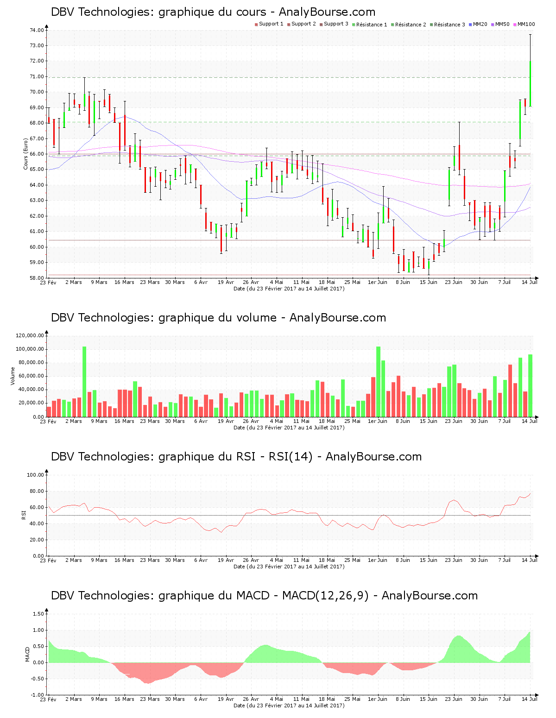Click the 58.00 value on price axis

pos(37,278)
